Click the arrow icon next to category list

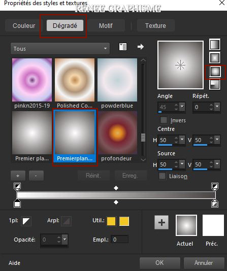coord(140,47)
